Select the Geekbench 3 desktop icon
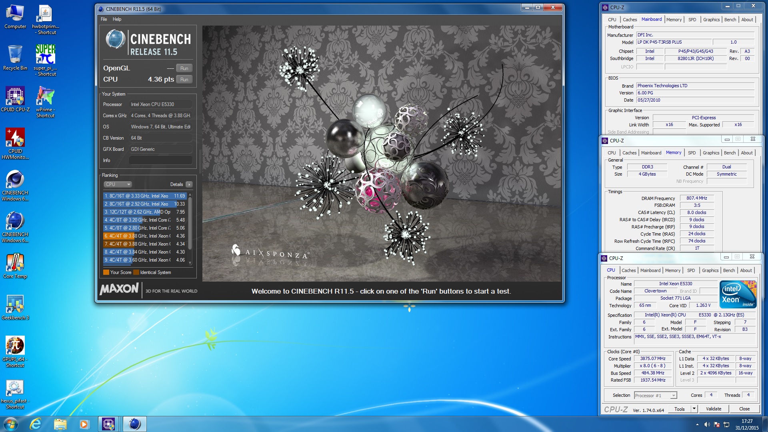The image size is (768, 432). point(15,307)
